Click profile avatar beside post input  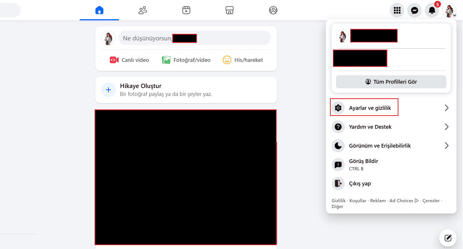click(108, 38)
